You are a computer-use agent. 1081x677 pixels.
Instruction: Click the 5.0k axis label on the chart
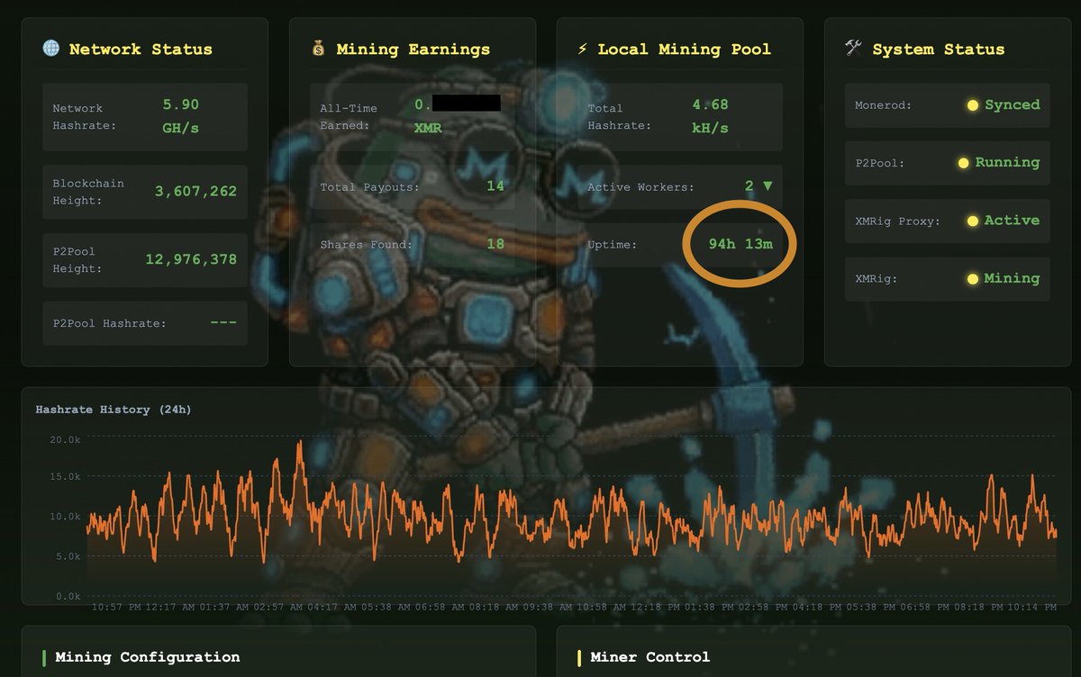(x=68, y=556)
